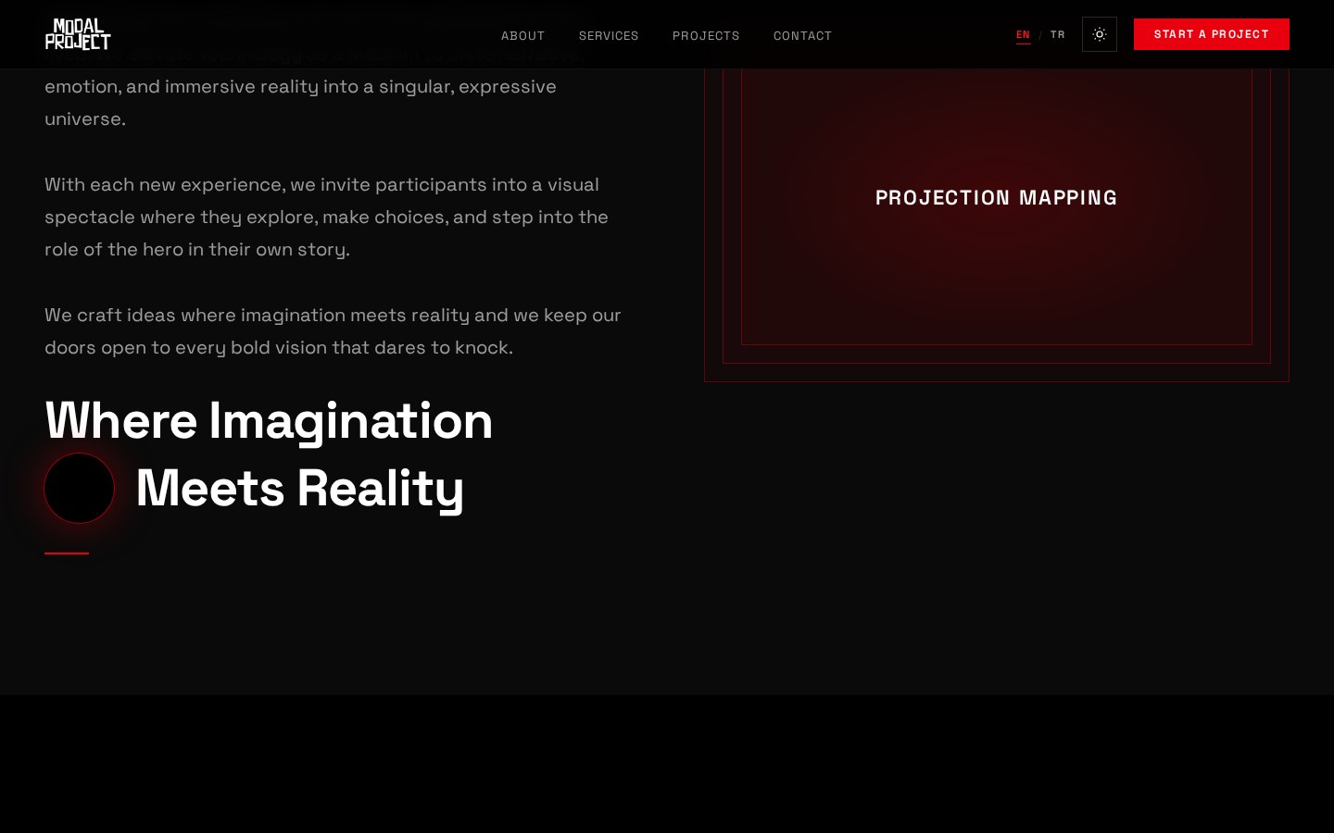Click the paragraph starting We craft ideas

333,331
